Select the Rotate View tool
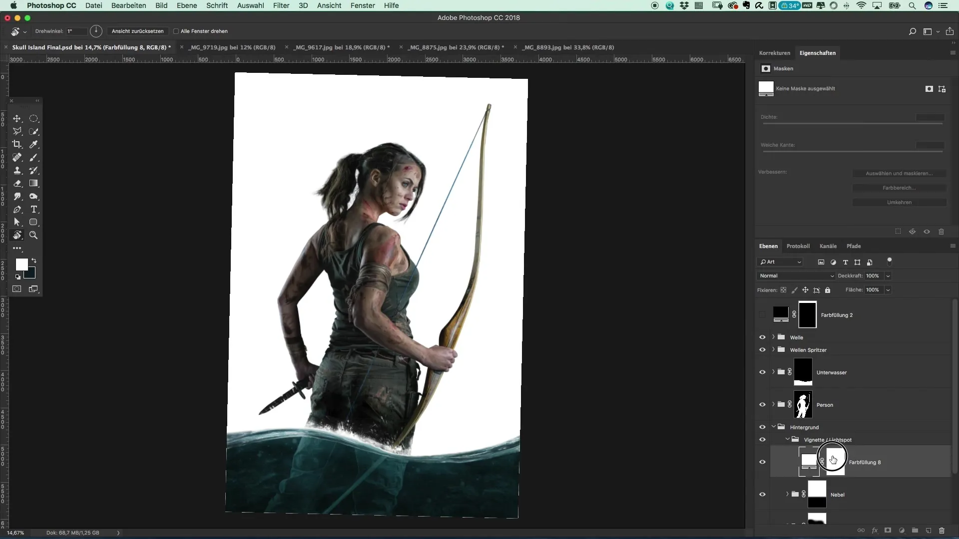Image resolution: width=959 pixels, height=539 pixels. 17,235
